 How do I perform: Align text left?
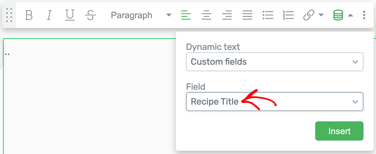pyautogui.click(x=186, y=15)
